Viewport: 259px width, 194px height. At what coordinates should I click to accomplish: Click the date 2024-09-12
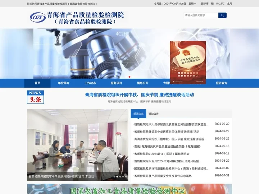coord(222,153)
